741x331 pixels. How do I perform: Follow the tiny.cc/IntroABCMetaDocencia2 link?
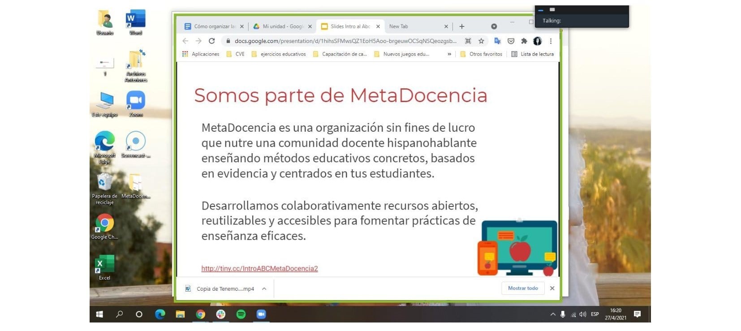click(259, 269)
